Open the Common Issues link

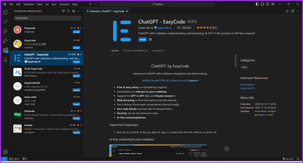178,80
